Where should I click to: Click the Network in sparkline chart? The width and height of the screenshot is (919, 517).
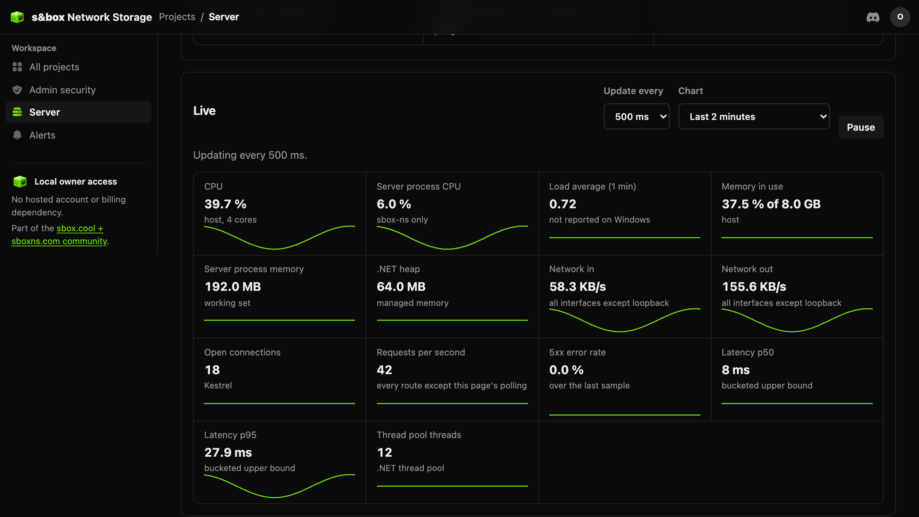click(x=625, y=320)
